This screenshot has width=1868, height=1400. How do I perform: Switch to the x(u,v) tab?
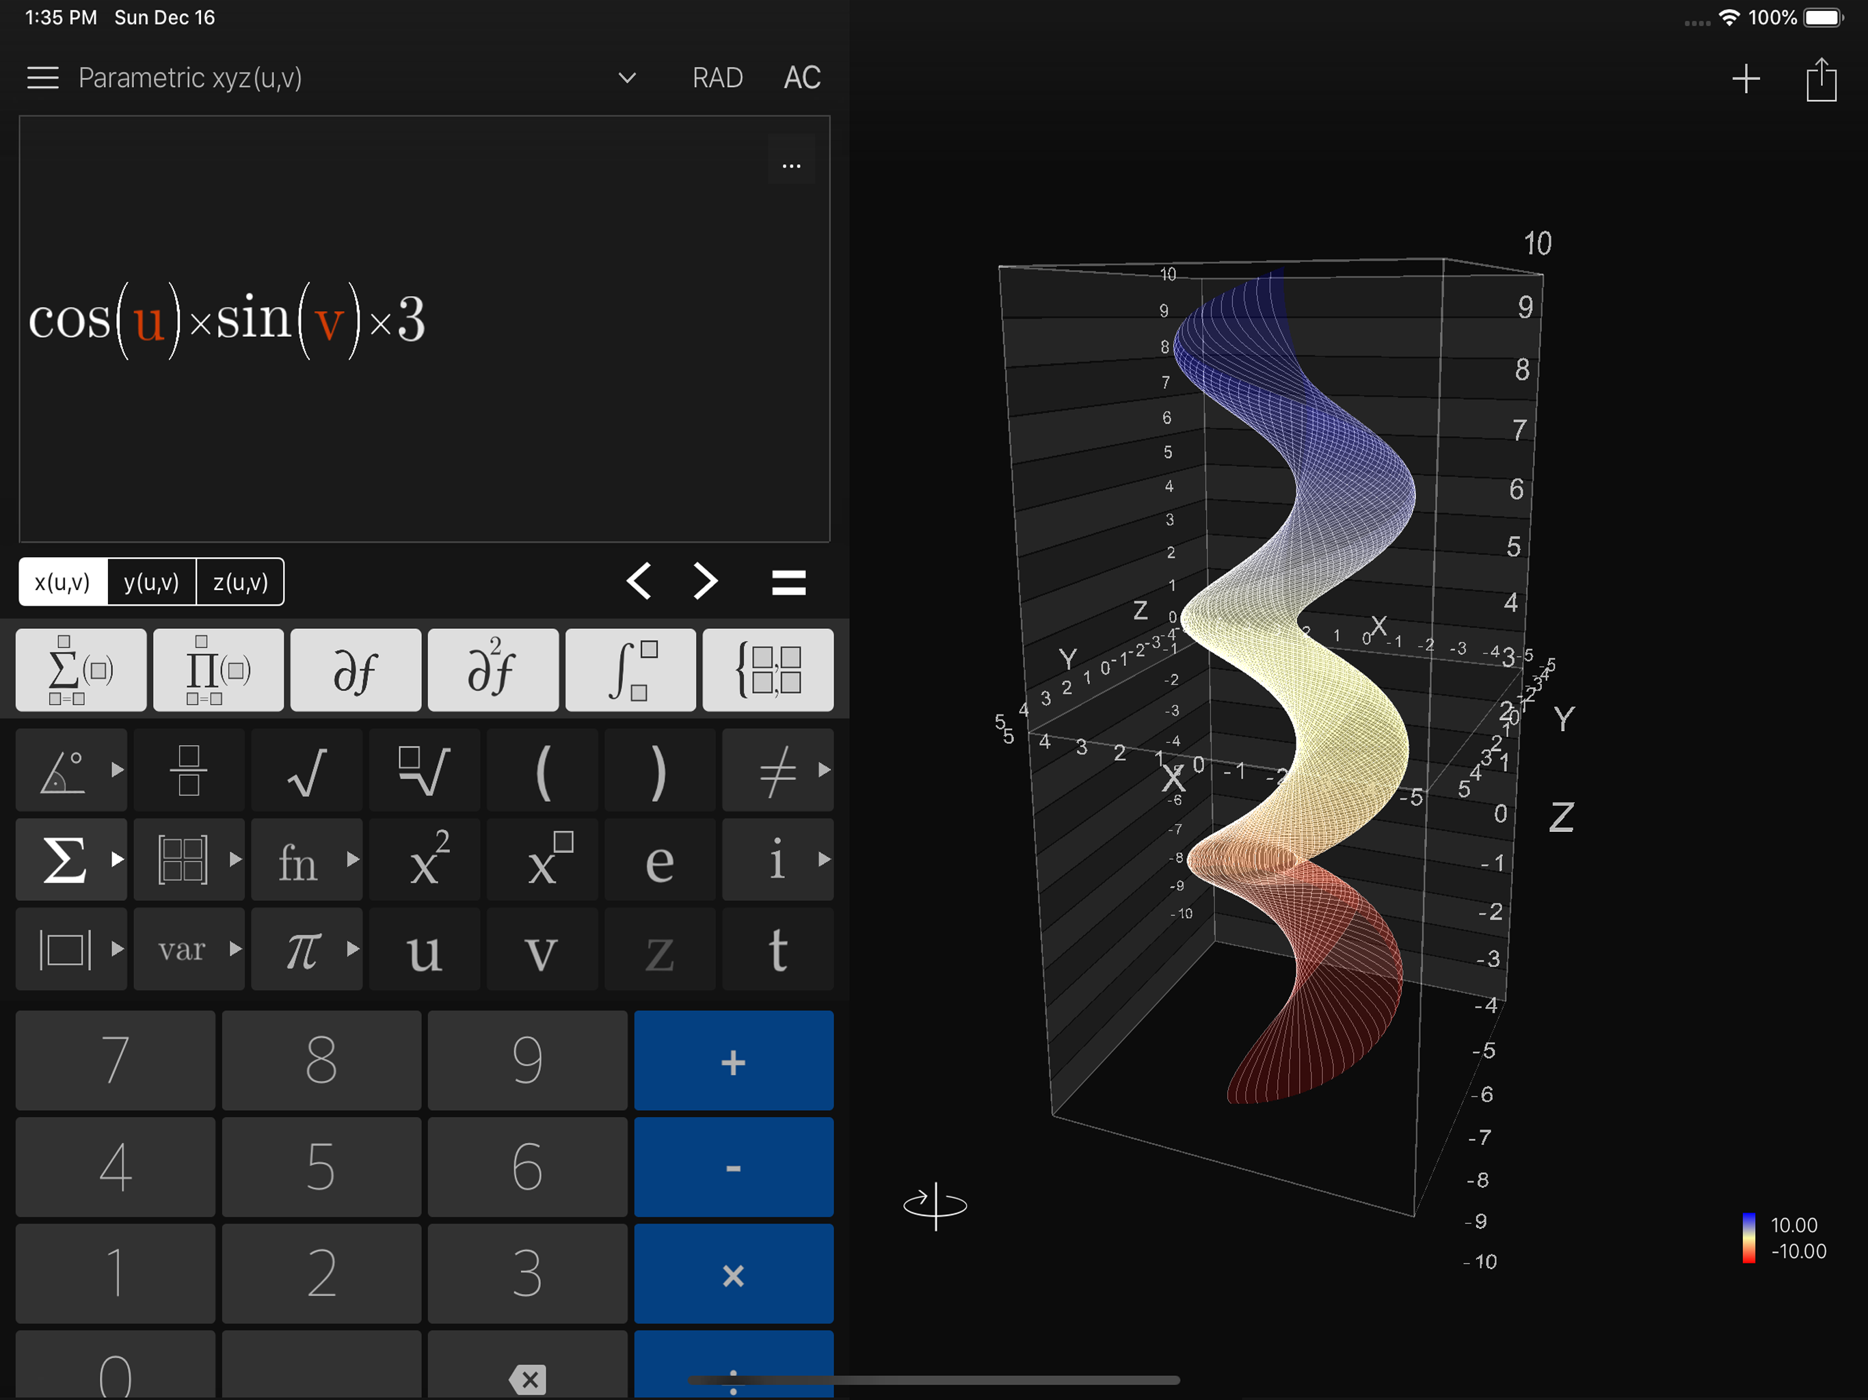pyautogui.click(x=62, y=582)
